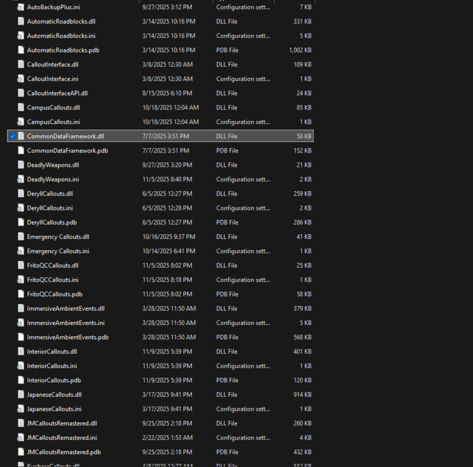Select the file name DeryllCallouts.ini
This screenshot has height=467, width=473.
click(50, 208)
